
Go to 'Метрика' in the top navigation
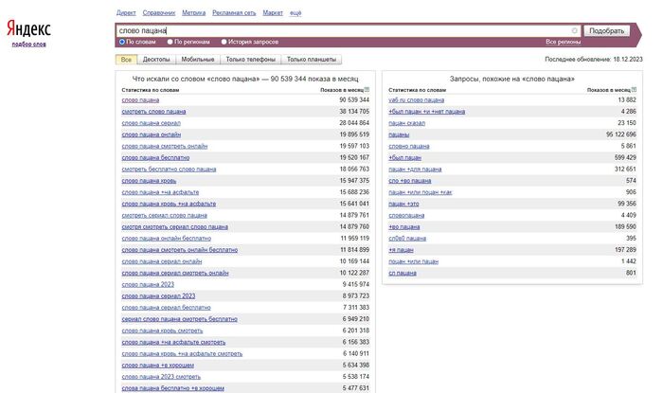[x=193, y=14]
